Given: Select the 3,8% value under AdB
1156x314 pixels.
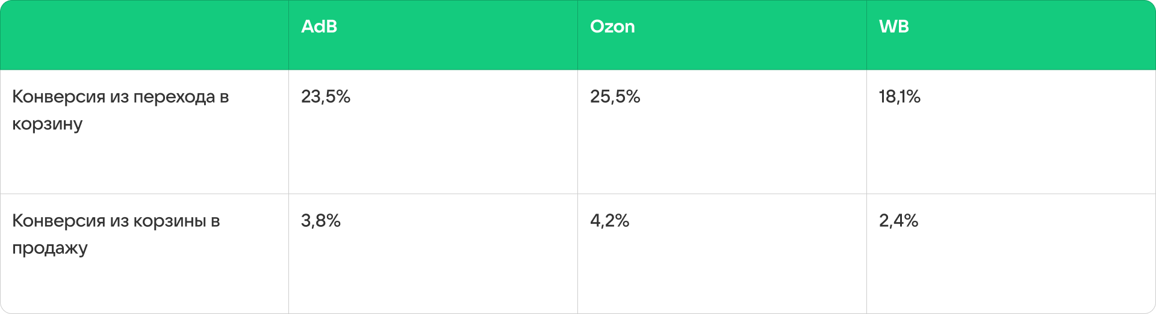Looking at the screenshot, I should point(321,221).
